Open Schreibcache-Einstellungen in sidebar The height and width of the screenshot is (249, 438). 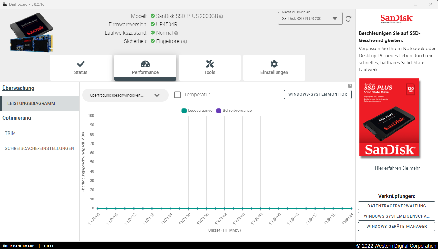pos(39,148)
